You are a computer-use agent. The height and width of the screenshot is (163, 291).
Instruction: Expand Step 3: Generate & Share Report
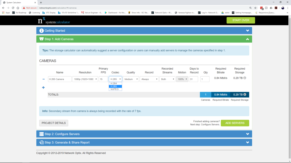click(144, 142)
